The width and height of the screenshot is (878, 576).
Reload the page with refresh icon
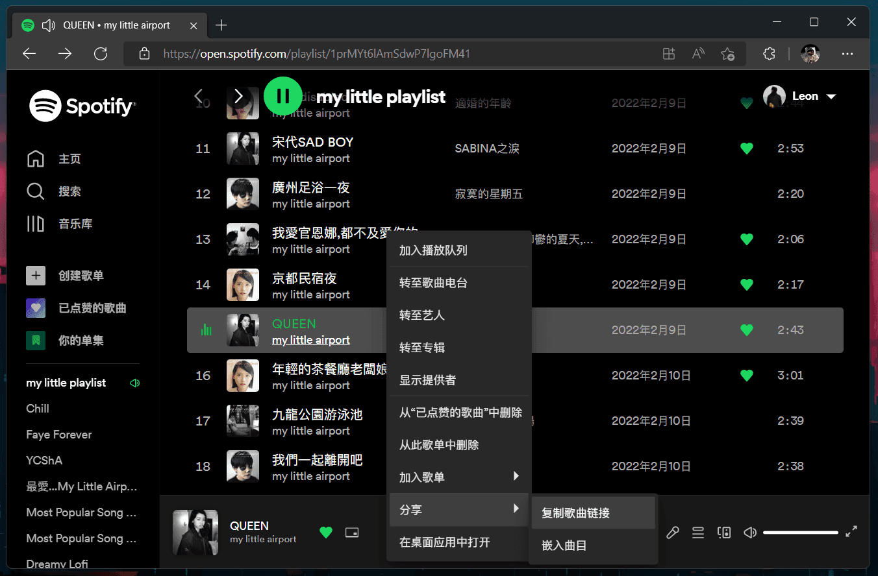[101, 54]
